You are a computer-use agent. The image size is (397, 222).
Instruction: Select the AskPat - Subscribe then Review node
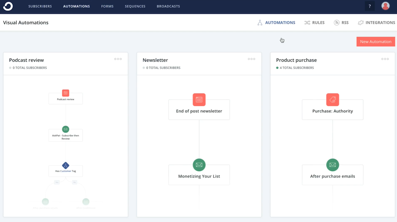coord(66,135)
